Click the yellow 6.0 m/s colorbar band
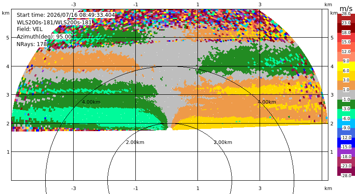Image resolution: width=355 pixels, height=194 pixels. [x=346, y=66]
